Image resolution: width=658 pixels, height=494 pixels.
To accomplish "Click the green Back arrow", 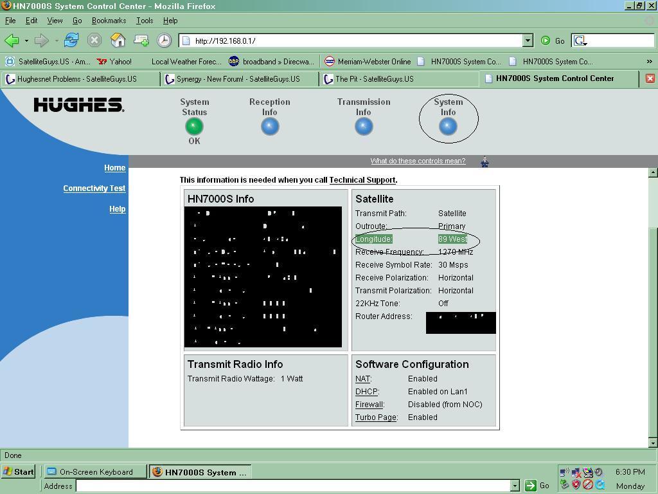I will (12, 41).
